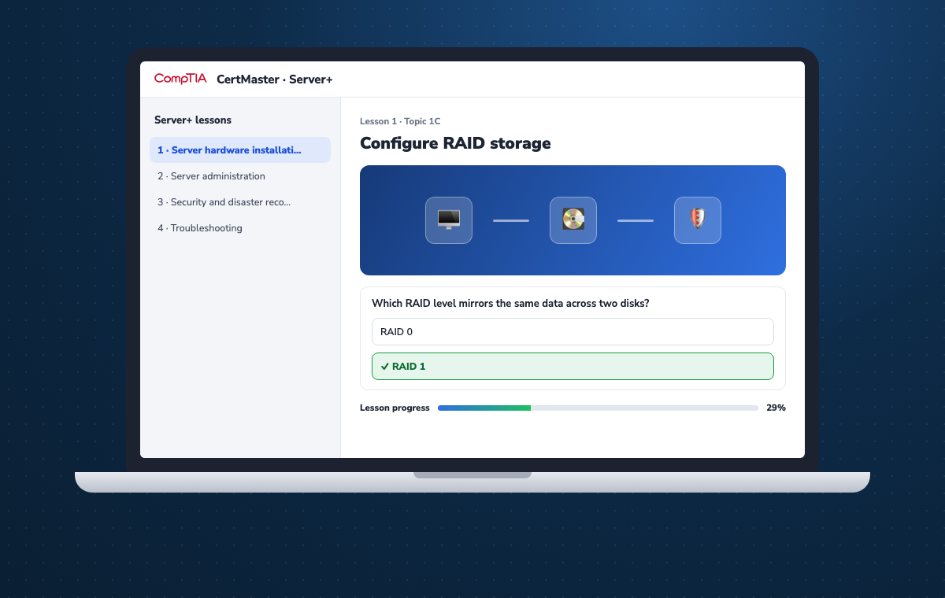Click the green checkmark beside RAID 1
Screen dimensions: 945x598
point(384,367)
